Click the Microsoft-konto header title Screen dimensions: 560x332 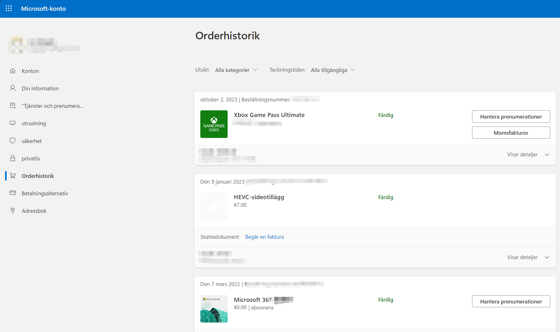[43, 9]
